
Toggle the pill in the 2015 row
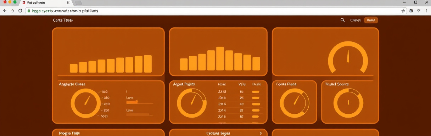click(256, 104)
